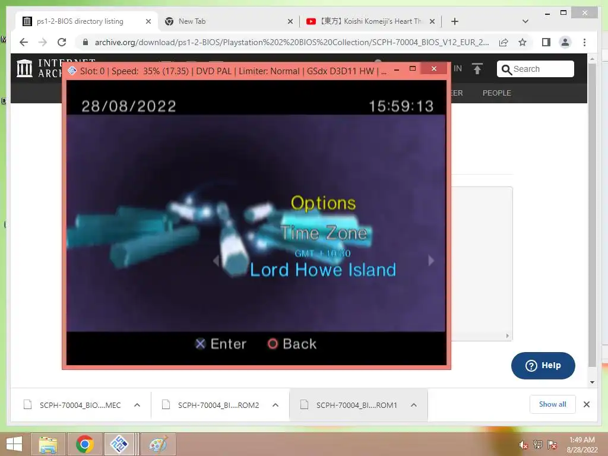
Task: Open the Windows Start button
Action: pyautogui.click(x=14, y=444)
